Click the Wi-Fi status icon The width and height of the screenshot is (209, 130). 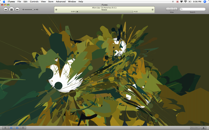(x=185, y=2)
